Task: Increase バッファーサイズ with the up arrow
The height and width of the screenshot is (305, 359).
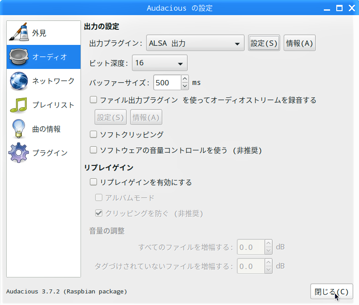Action: click(x=185, y=79)
